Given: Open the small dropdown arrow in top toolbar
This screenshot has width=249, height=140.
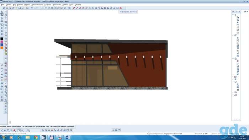Looking at the screenshot, I should (34, 8).
